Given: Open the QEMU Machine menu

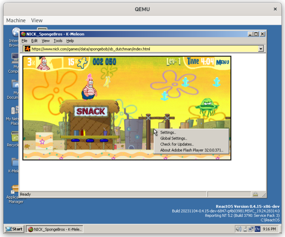Looking at the screenshot, I should pyautogui.click(x=16, y=20).
